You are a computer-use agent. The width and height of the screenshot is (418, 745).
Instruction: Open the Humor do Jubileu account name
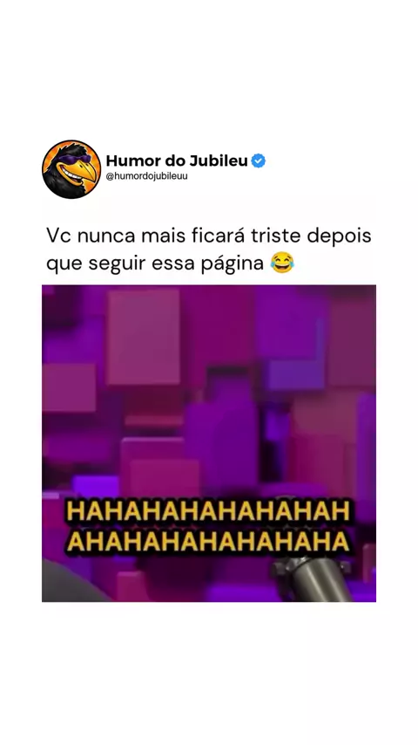pos(177,161)
